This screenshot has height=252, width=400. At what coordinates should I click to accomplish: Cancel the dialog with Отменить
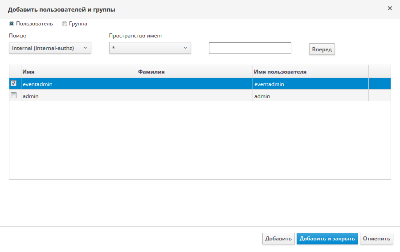[x=376, y=239]
